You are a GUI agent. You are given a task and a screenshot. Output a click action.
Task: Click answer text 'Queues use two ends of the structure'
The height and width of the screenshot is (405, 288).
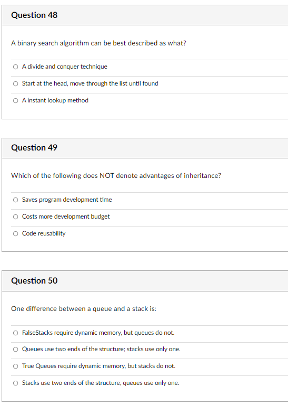pos(101,349)
